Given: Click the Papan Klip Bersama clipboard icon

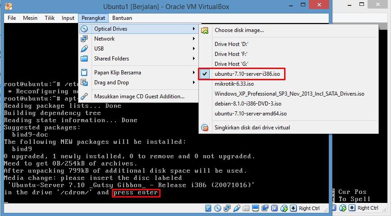Looking at the screenshot, I should coord(84,73).
